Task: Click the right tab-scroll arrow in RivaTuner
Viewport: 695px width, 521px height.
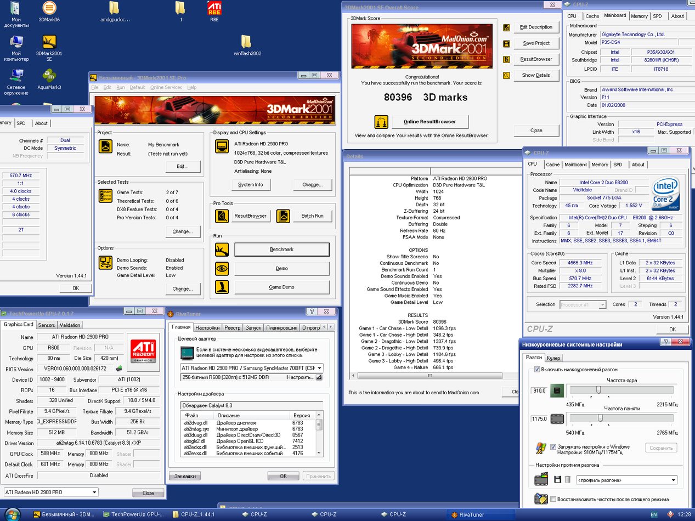Action: click(331, 327)
